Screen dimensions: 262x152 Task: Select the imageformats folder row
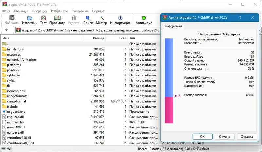(80, 96)
